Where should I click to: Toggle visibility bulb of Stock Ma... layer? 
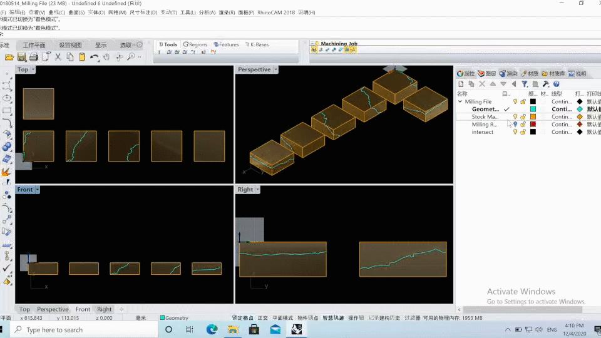coord(515,116)
